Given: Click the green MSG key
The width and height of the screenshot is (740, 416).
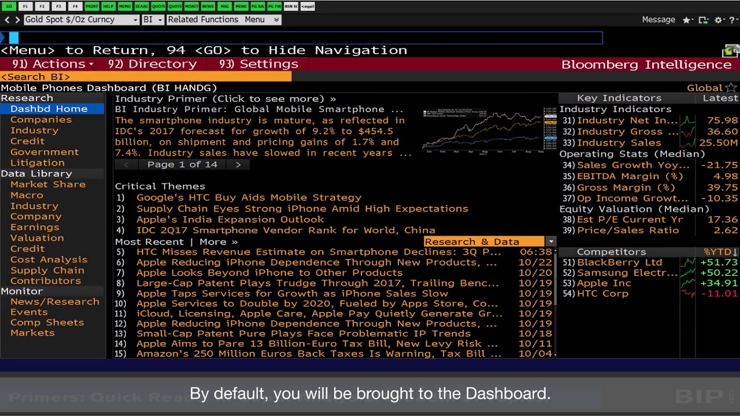Looking at the screenshot, I should click(224, 6).
